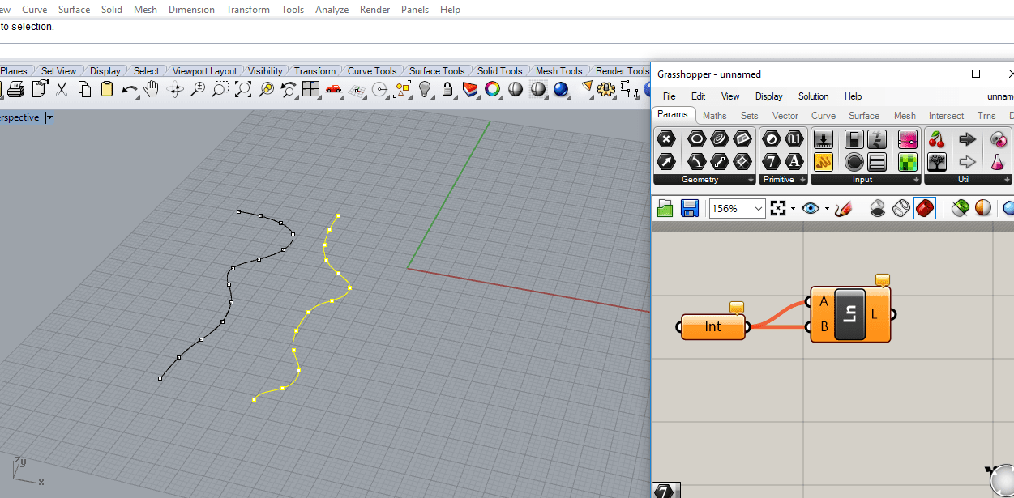Select the pink flask icon in Util
The image size is (1014, 498).
998,161
